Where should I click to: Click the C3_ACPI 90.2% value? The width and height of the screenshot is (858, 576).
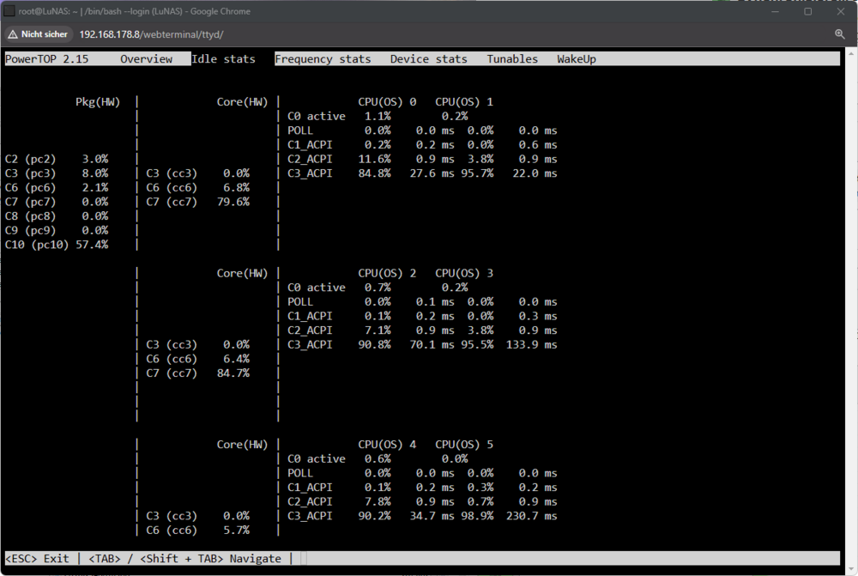(x=374, y=516)
